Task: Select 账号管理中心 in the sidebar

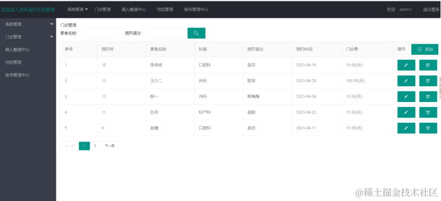Action: tap(18, 75)
